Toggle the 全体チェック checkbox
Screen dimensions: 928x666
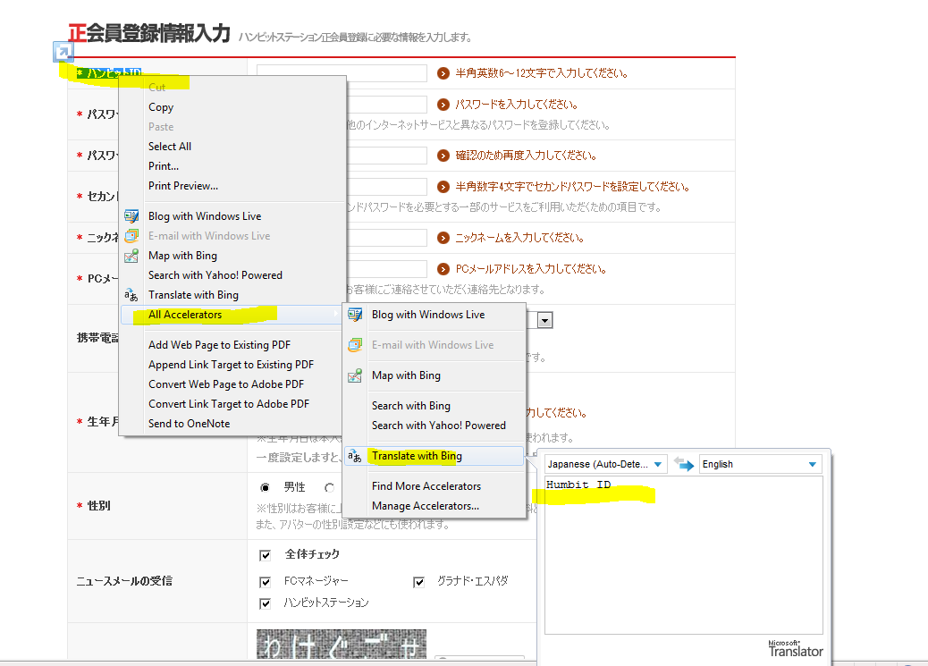(266, 555)
